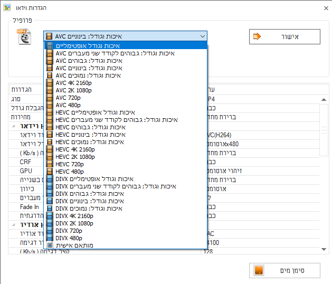
Task: Click film icon beside AVC 4K 2160p
Action: click(x=50, y=83)
